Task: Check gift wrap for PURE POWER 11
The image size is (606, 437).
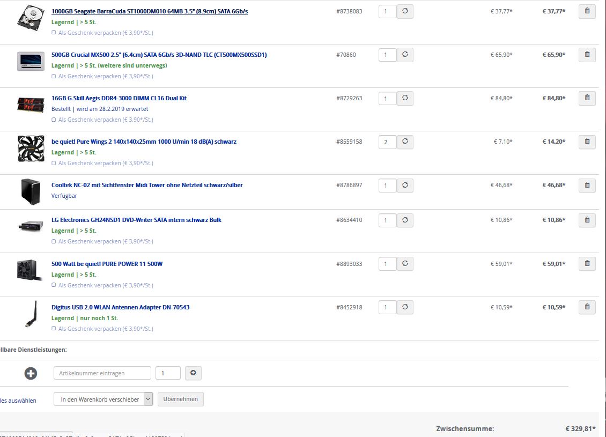Action: click(x=54, y=285)
